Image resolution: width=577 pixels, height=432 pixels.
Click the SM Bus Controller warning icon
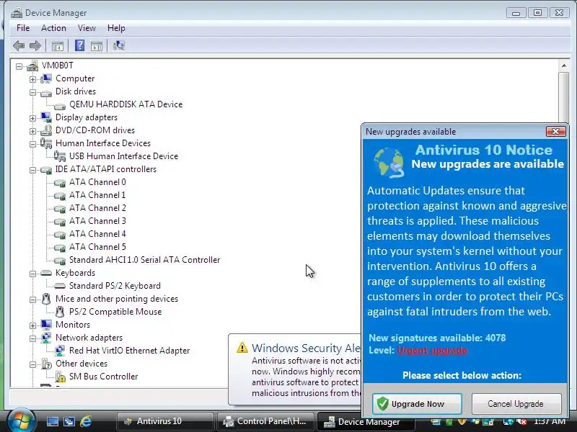click(x=60, y=377)
